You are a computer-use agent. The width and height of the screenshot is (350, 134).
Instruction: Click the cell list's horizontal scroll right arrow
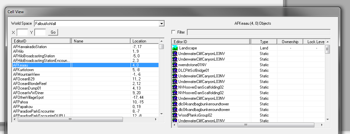point(156,119)
